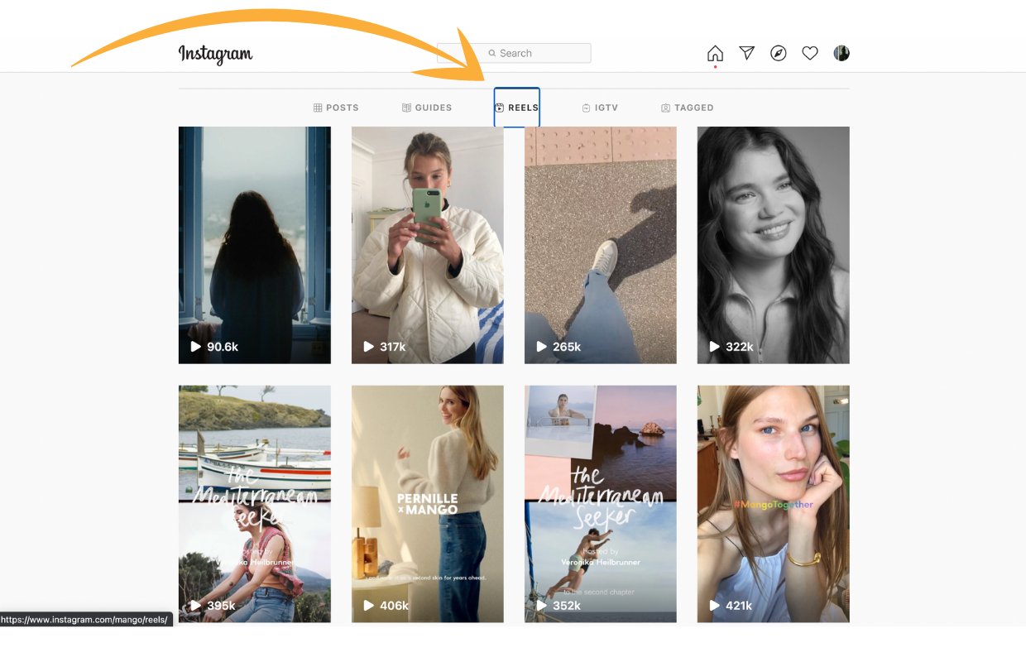Click the magnifier icon in search
Image resolution: width=1026 pixels, height=662 pixels.
pyautogui.click(x=492, y=53)
